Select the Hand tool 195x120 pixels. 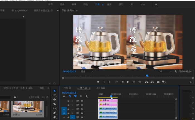[55, 117]
